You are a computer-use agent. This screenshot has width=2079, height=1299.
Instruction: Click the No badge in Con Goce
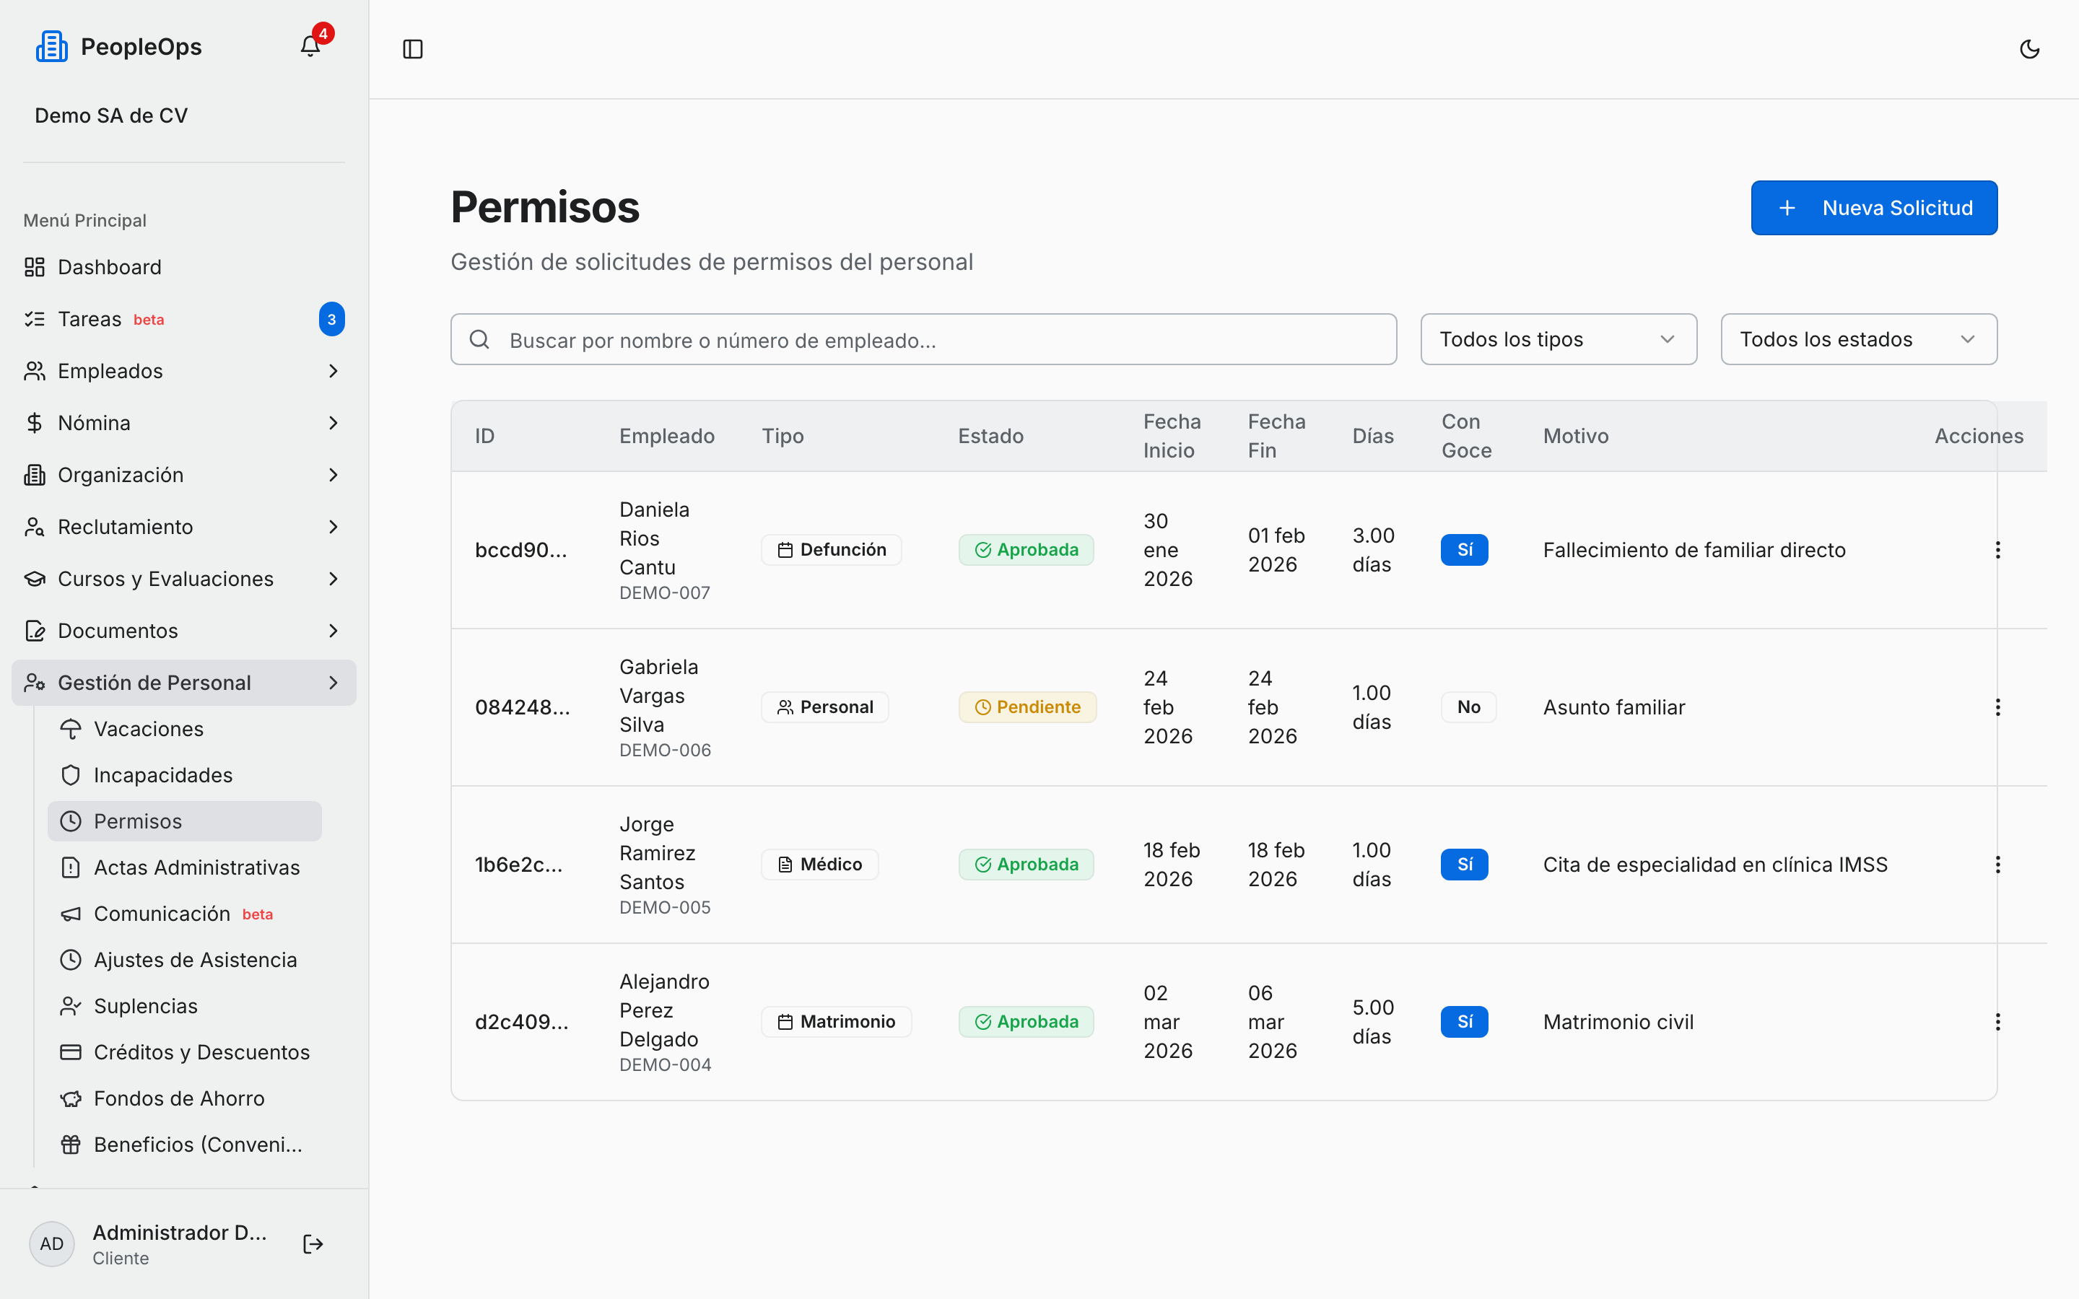coord(1468,707)
